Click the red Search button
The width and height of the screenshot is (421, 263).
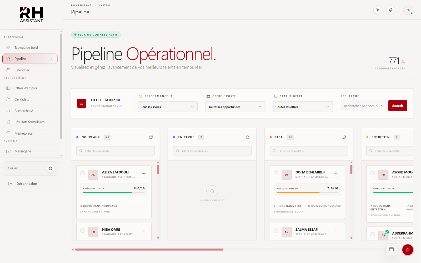[398, 106]
